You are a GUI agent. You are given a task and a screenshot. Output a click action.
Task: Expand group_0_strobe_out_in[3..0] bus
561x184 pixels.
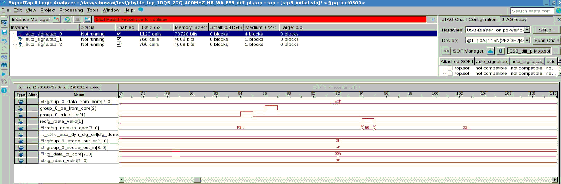(x=42, y=147)
